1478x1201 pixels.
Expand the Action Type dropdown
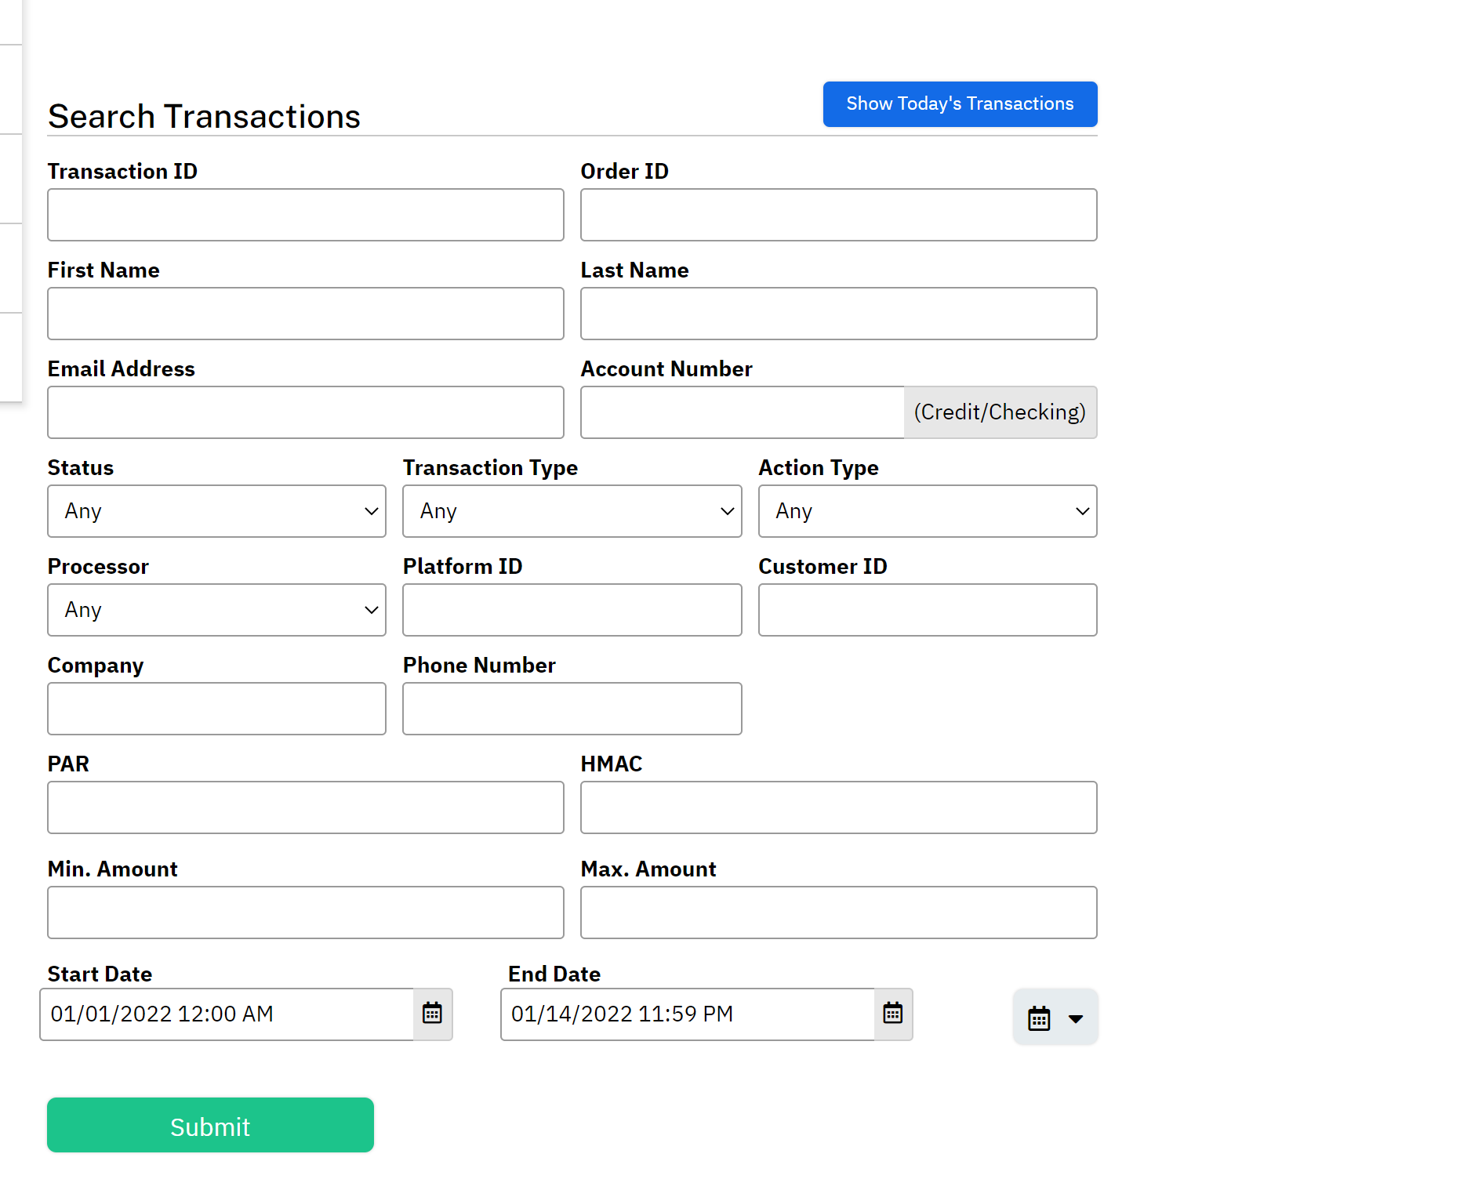[x=928, y=511]
